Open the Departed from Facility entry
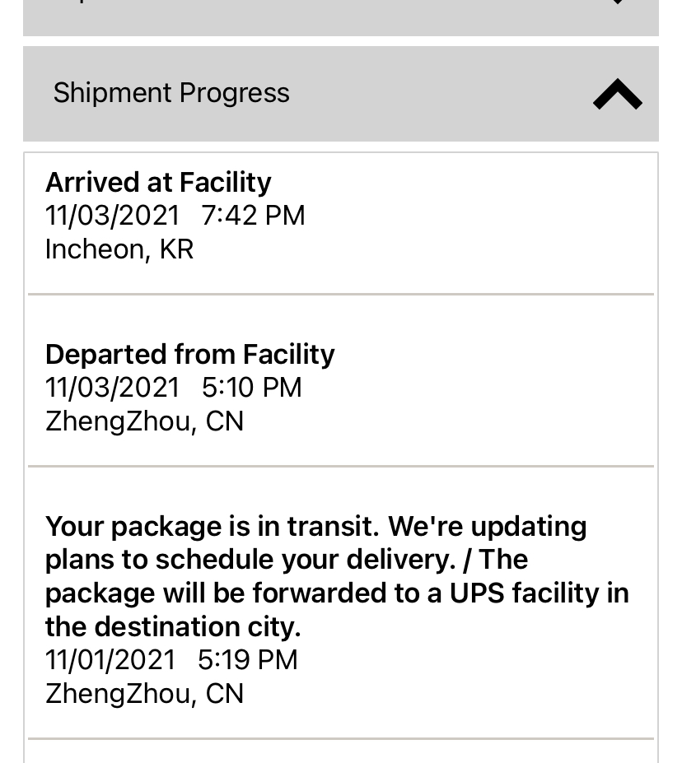 click(x=189, y=354)
